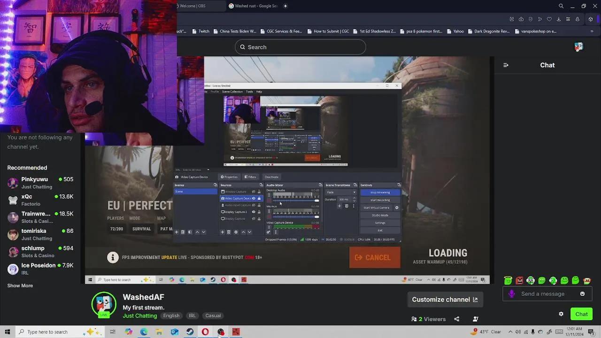
Task: Click the Customize channel button
Action: coord(445,300)
